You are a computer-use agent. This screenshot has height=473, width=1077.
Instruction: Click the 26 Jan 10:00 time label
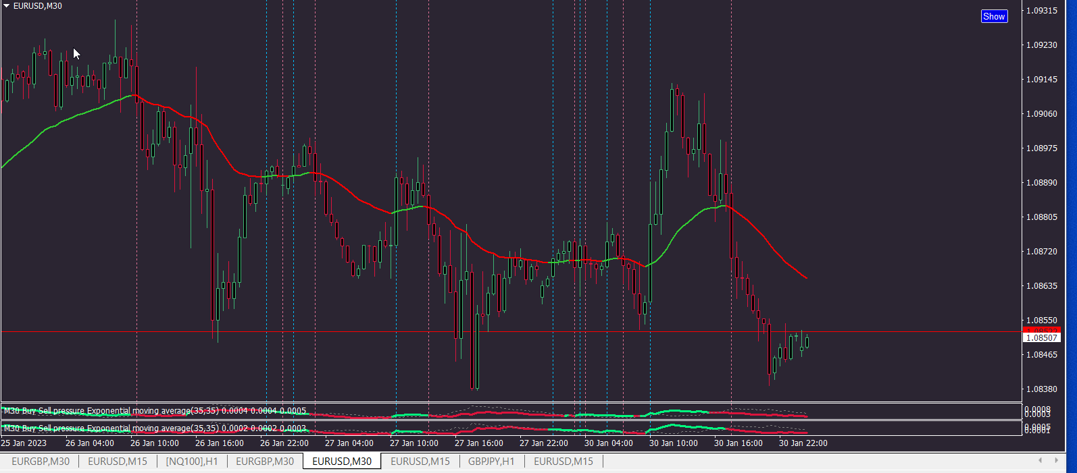pyautogui.click(x=155, y=443)
